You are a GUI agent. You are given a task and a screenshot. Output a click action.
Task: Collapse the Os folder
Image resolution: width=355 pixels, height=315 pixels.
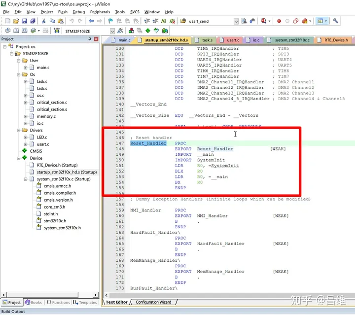pos(19,74)
